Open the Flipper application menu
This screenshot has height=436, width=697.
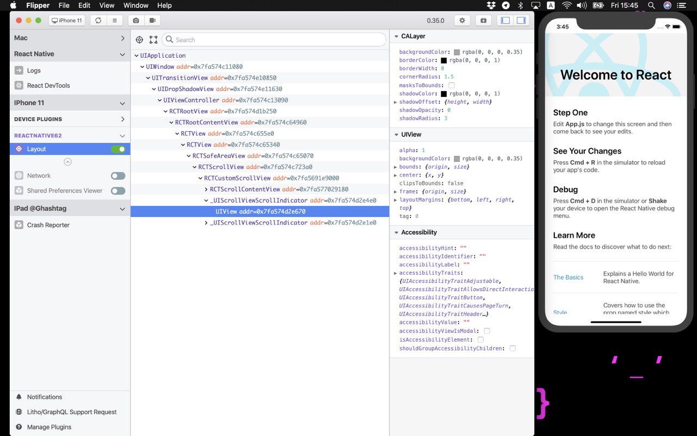tap(38, 5)
